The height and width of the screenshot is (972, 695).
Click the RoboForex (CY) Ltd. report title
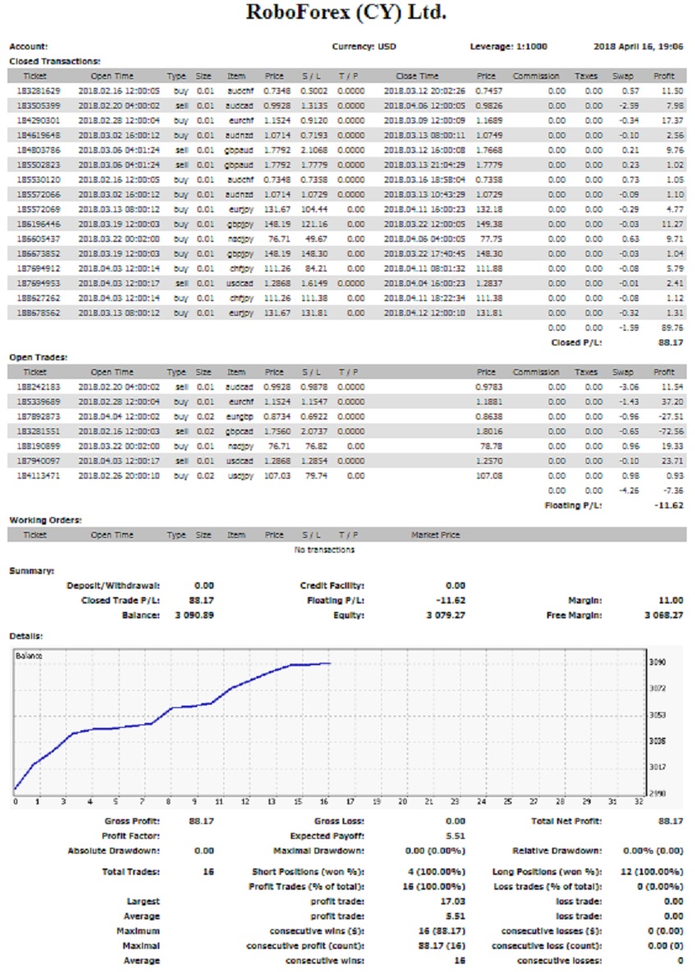point(347,14)
